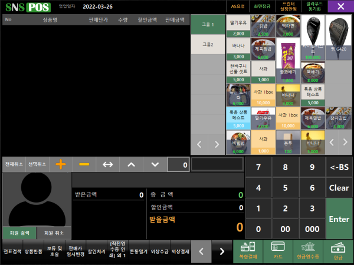Viewport: 354px width, 265px height.
Task: Switch to the 그룹2 tab
Action: click(x=207, y=44)
